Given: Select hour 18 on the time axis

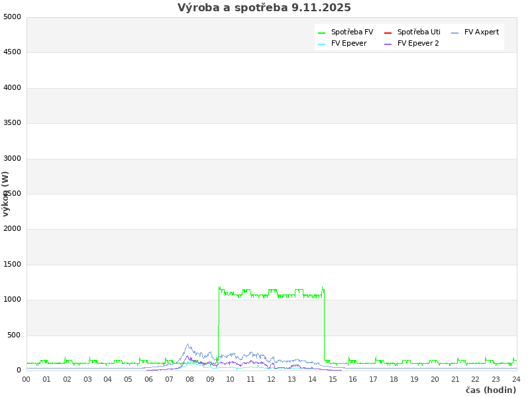Looking at the screenshot, I should pos(394,379).
